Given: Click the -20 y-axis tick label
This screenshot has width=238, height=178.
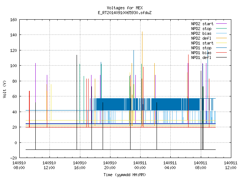Looking at the screenshot, I should 13,158.
